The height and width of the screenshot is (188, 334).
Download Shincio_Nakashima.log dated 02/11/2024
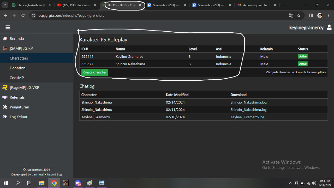pos(248,110)
